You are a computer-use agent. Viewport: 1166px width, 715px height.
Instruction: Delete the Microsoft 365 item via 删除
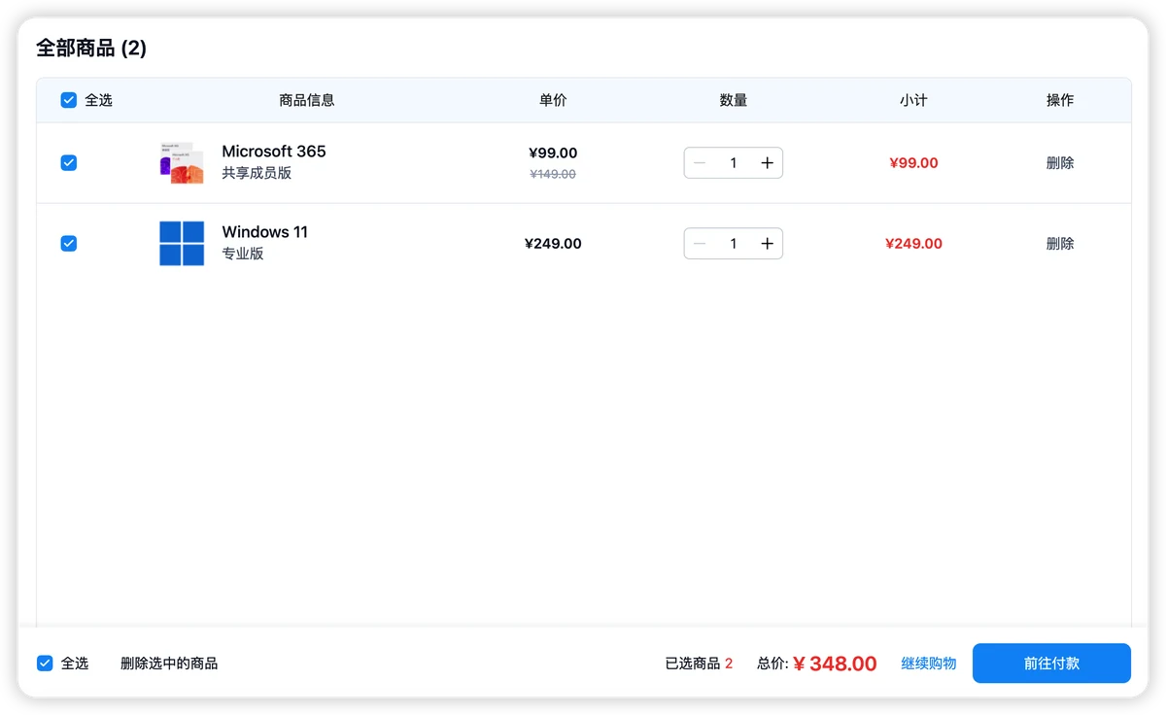(1060, 163)
